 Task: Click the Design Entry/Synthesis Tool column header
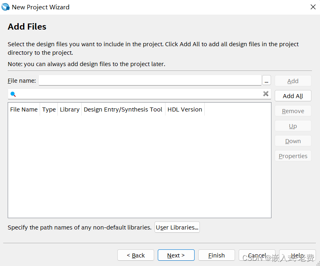coord(123,109)
